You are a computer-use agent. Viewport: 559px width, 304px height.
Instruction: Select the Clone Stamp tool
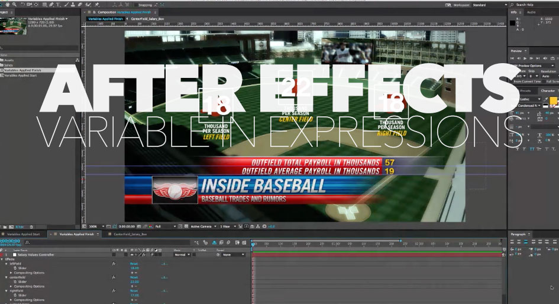(73, 5)
